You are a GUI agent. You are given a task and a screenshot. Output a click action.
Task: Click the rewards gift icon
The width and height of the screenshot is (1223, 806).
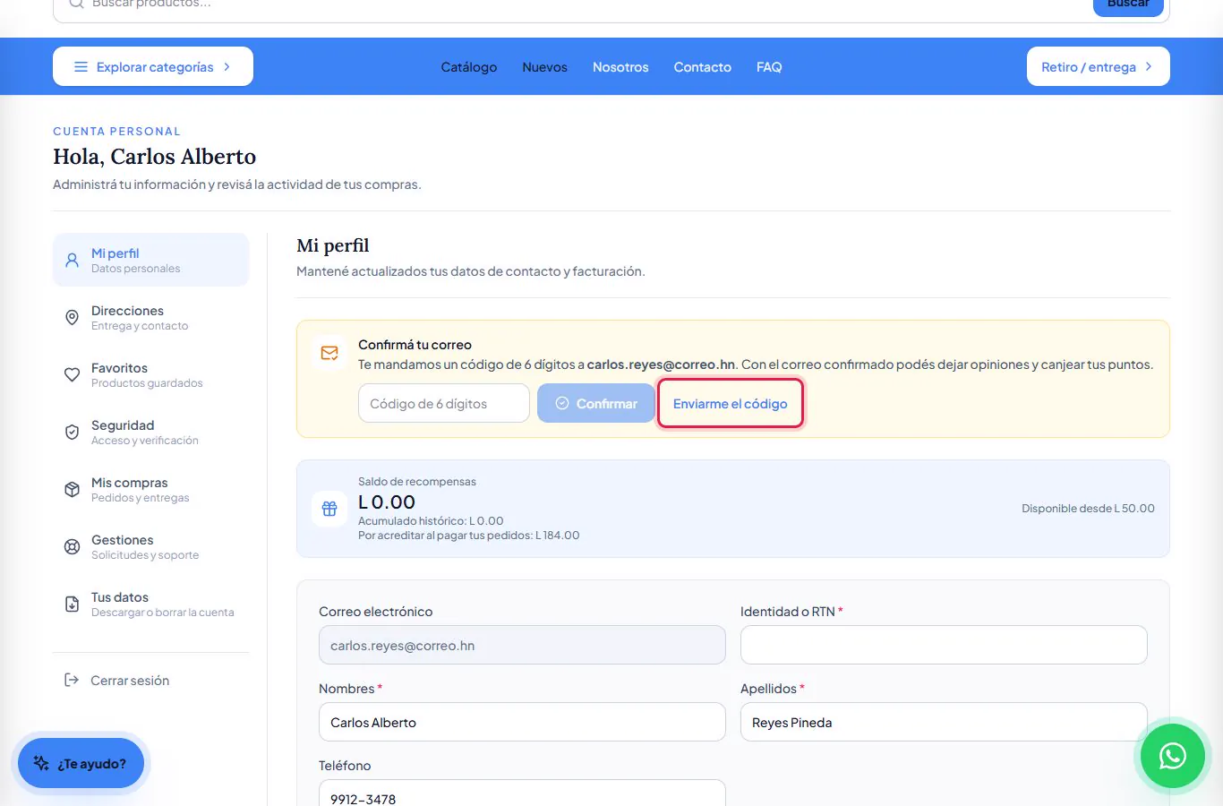point(329,509)
